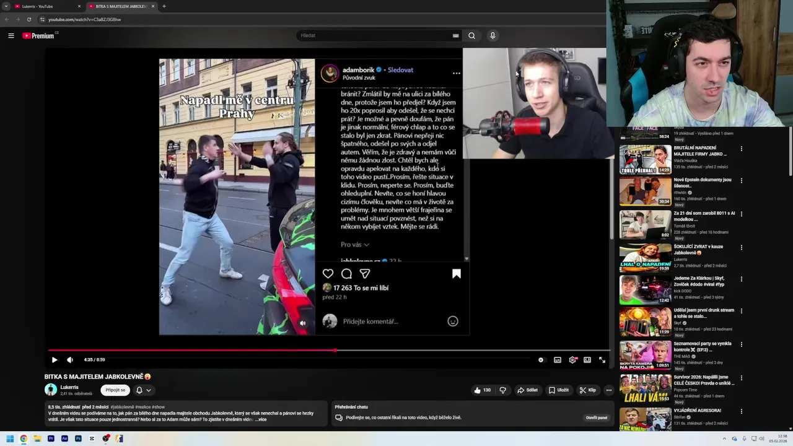Open system volume tray icon
793x446 pixels.
point(761,439)
